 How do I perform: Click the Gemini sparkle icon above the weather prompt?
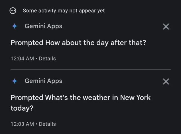tap(15, 81)
